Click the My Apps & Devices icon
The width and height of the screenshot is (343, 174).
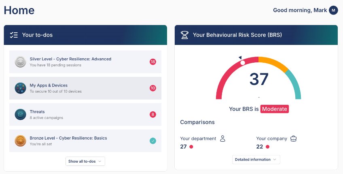pos(20,88)
